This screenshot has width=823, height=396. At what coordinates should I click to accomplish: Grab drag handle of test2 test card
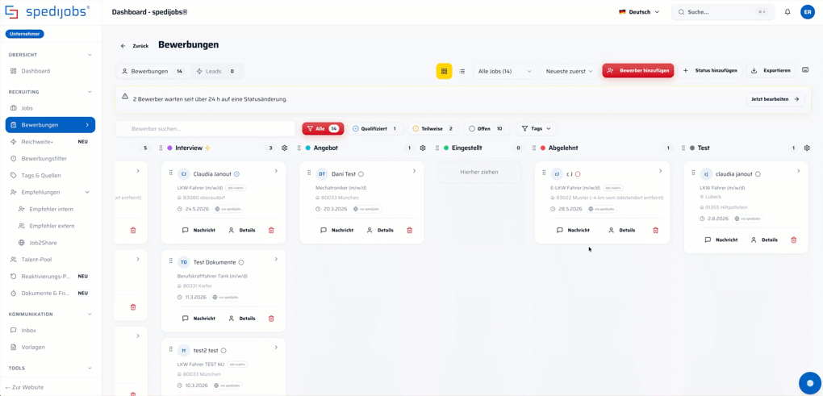170,349
